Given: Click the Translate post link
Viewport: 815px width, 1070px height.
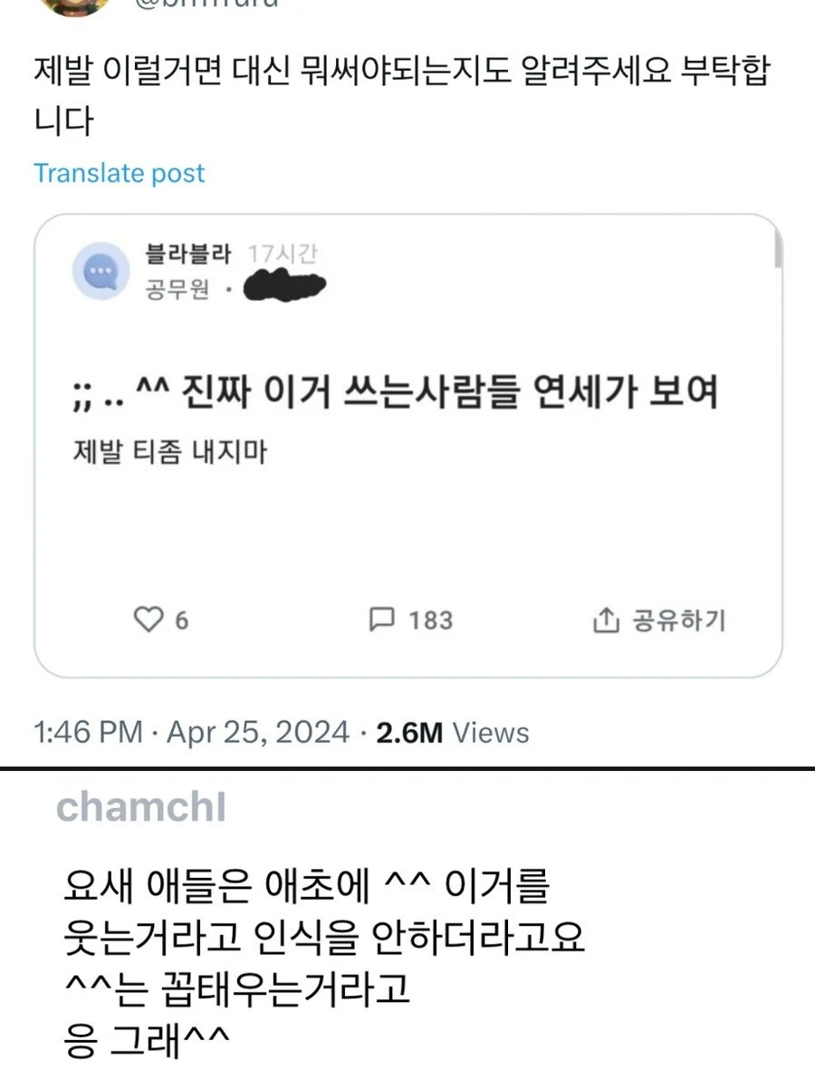Looking at the screenshot, I should pyautogui.click(x=119, y=174).
